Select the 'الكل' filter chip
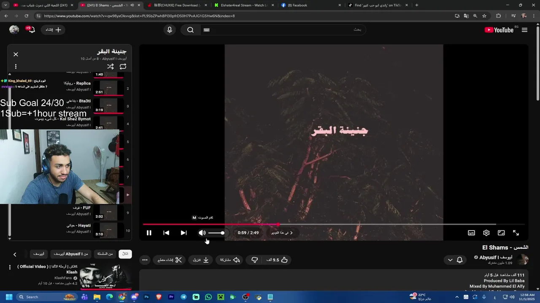The width and height of the screenshot is (540, 303). point(125,254)
